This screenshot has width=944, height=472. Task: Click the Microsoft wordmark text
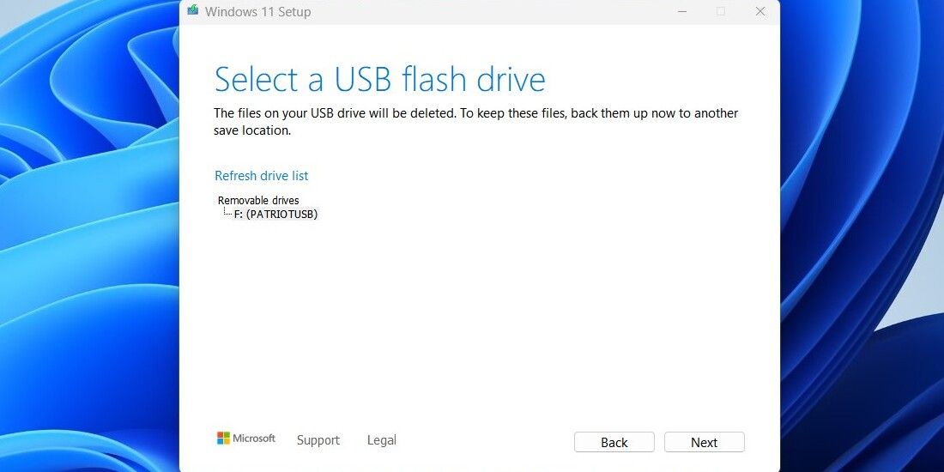click(256, 439)
